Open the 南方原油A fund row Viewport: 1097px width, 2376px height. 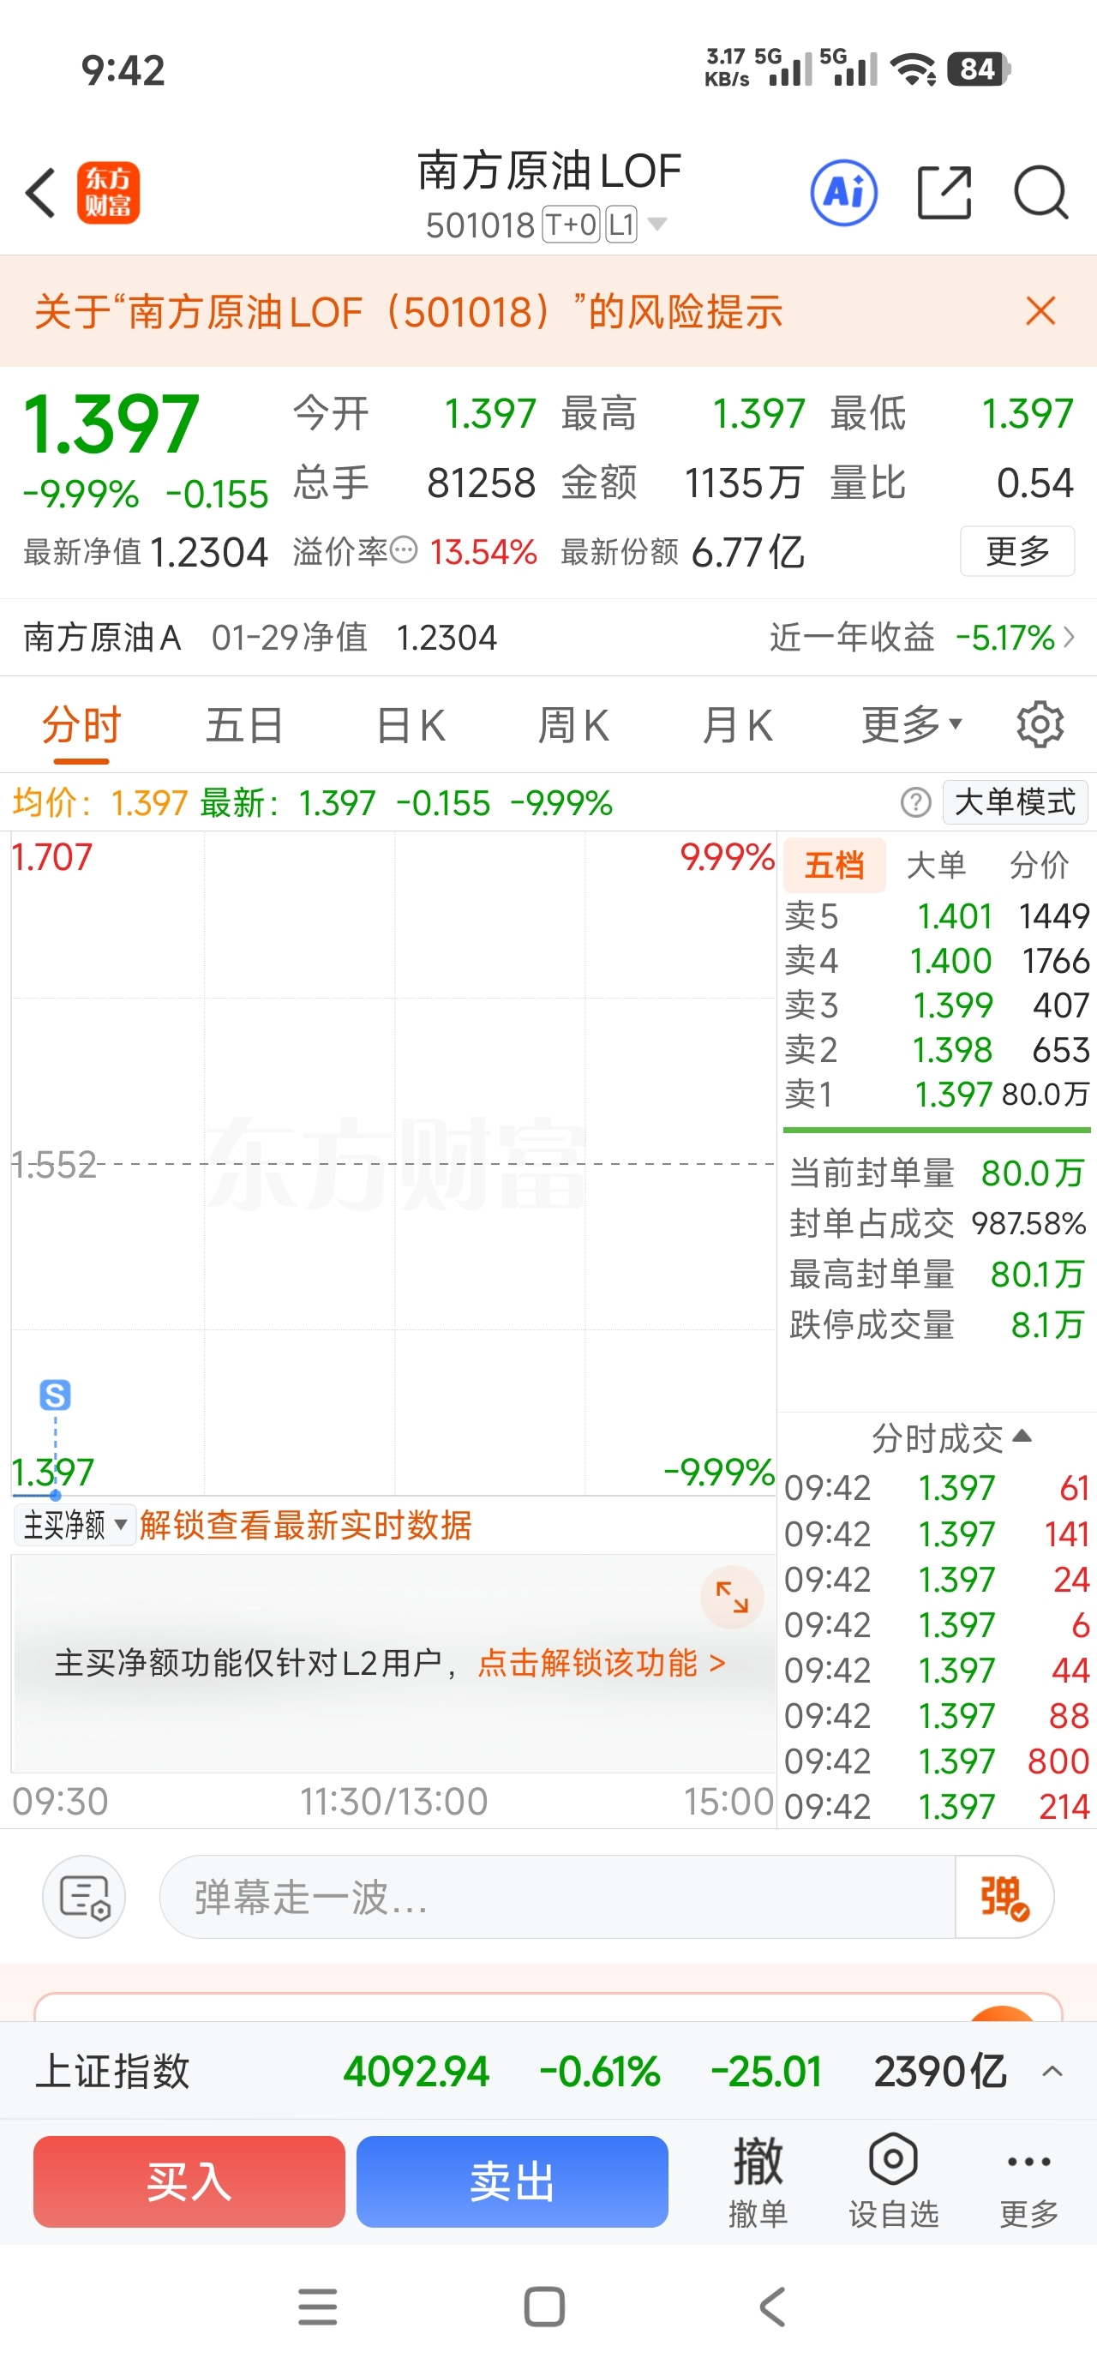[x=548, y=638]
